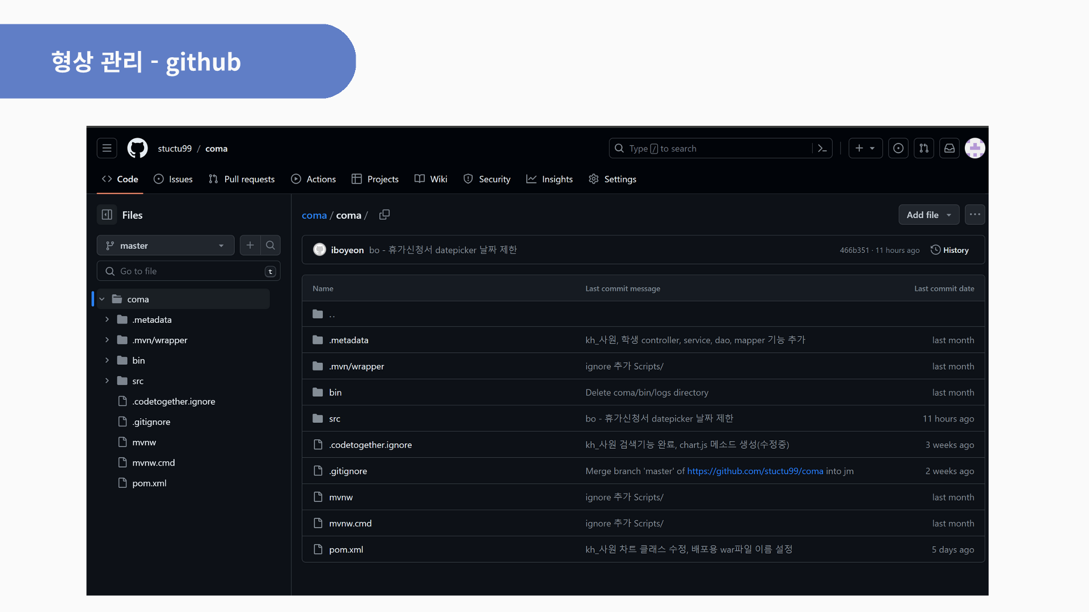Open mvnw.cmd in file table
Screen dimensions: 1089x612
click(x=350, y=523)
